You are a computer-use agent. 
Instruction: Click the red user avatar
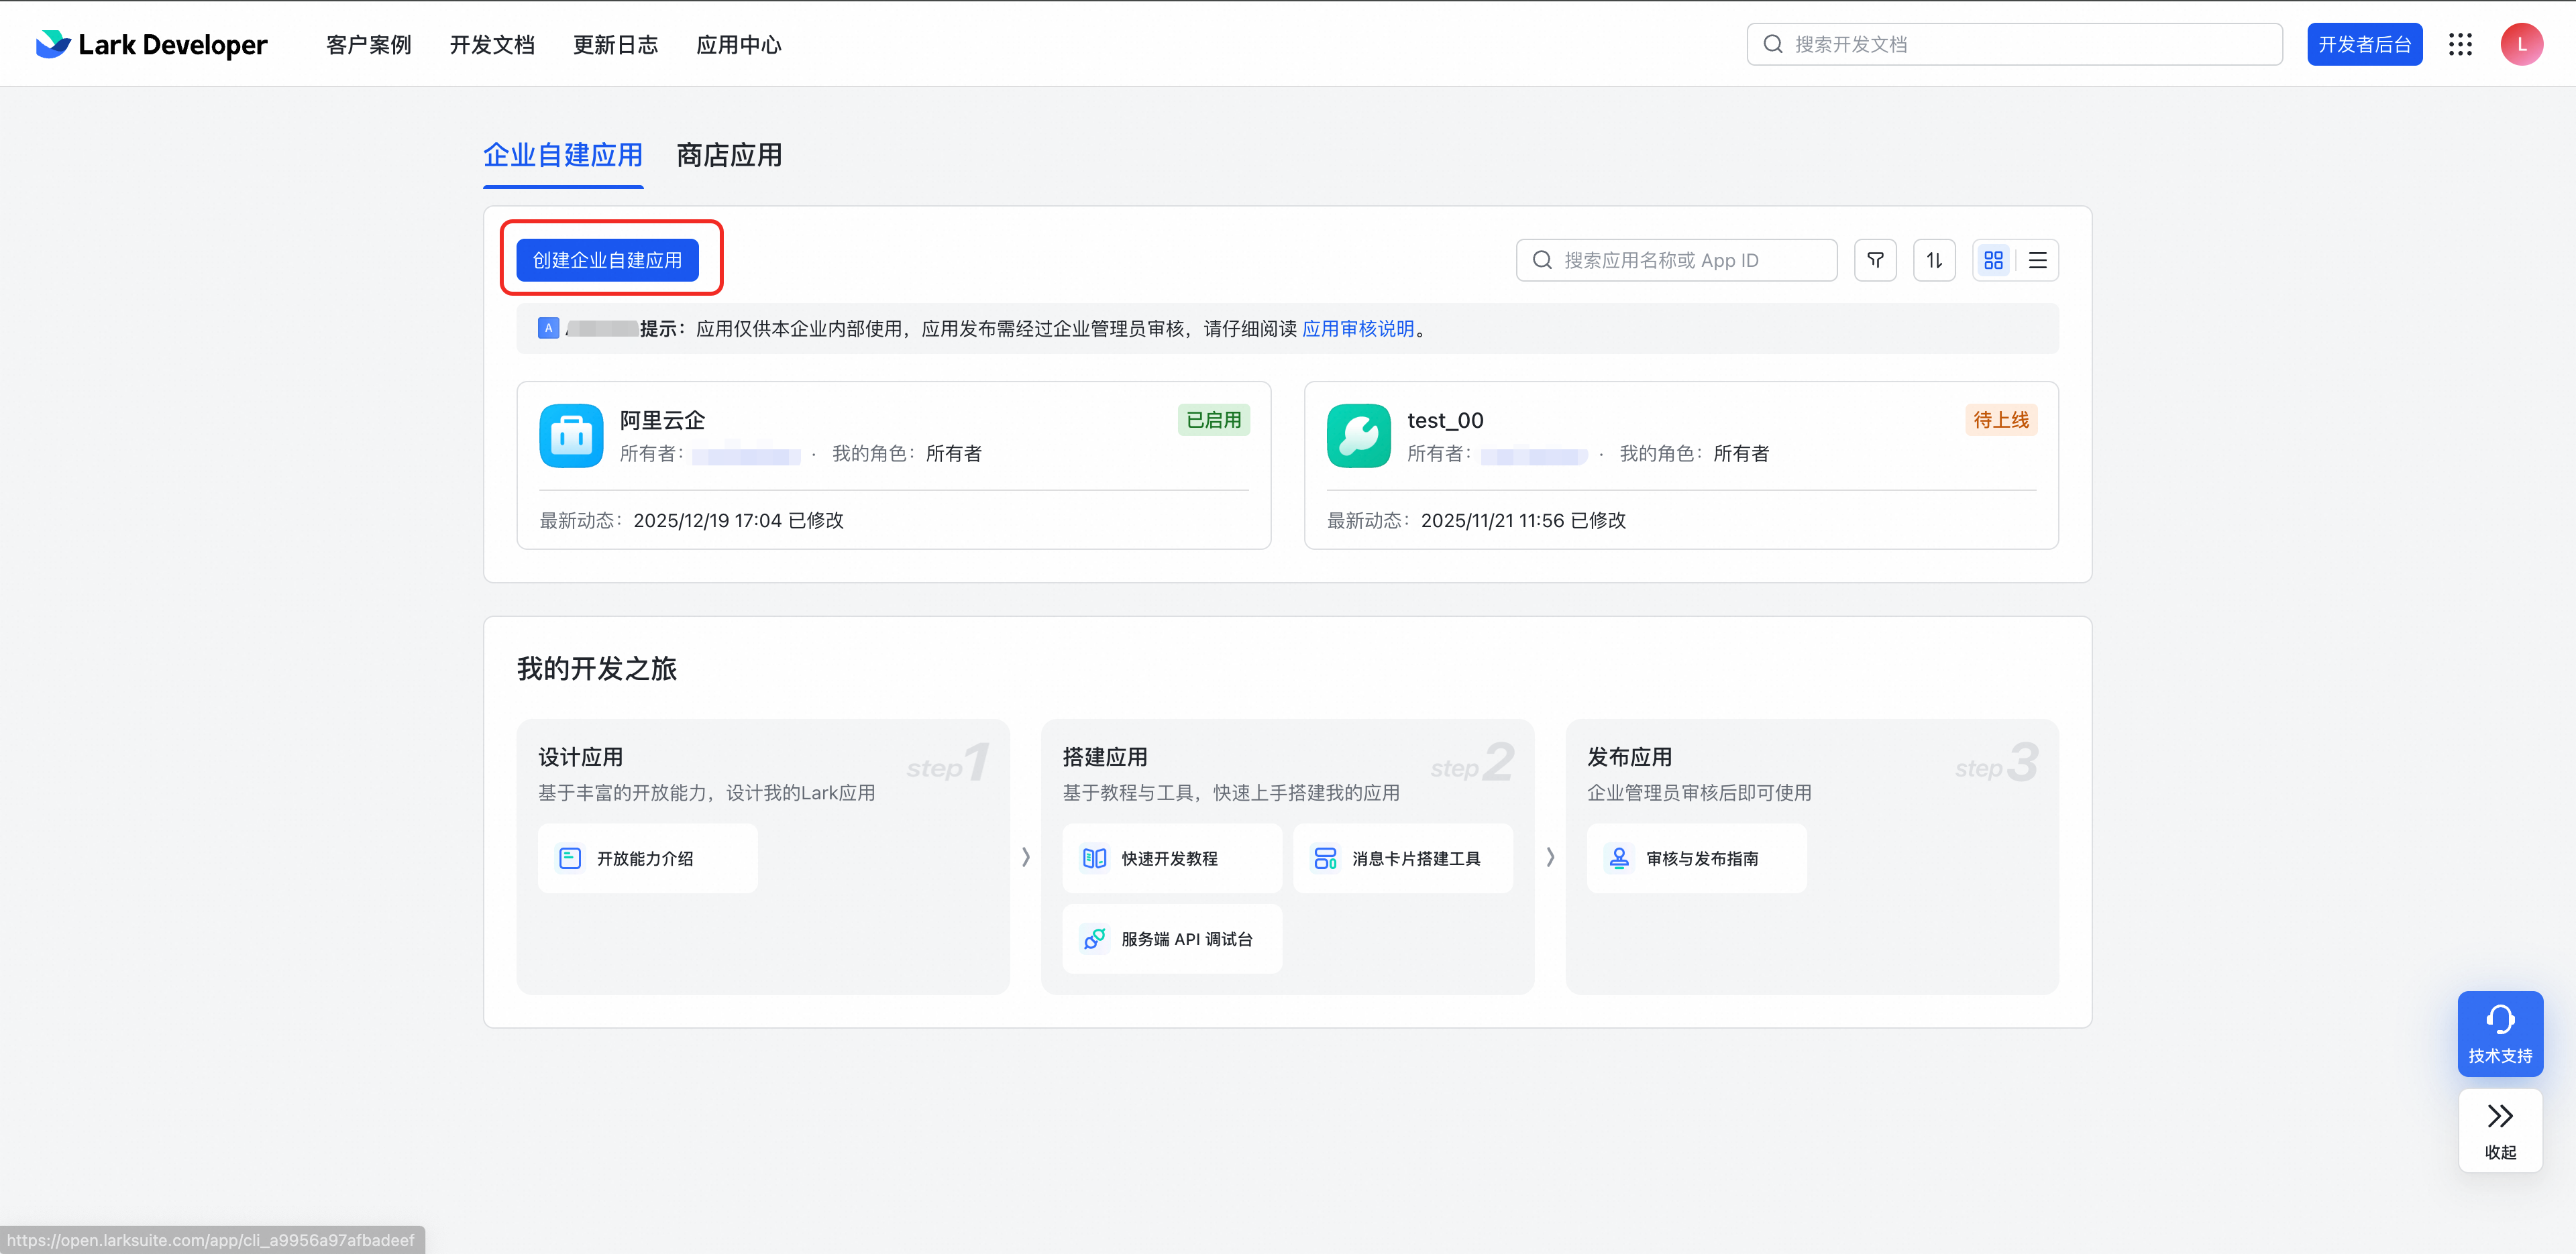(2521, 44)
